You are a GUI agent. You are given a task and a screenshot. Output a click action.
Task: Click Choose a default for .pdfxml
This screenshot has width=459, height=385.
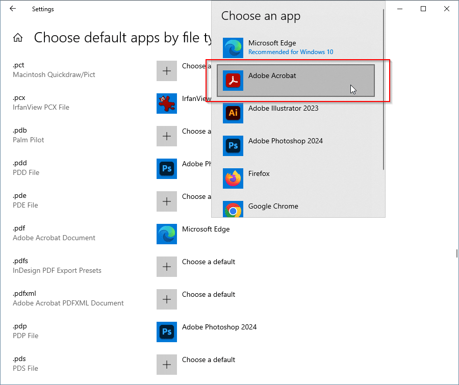[x=209, y=294]
